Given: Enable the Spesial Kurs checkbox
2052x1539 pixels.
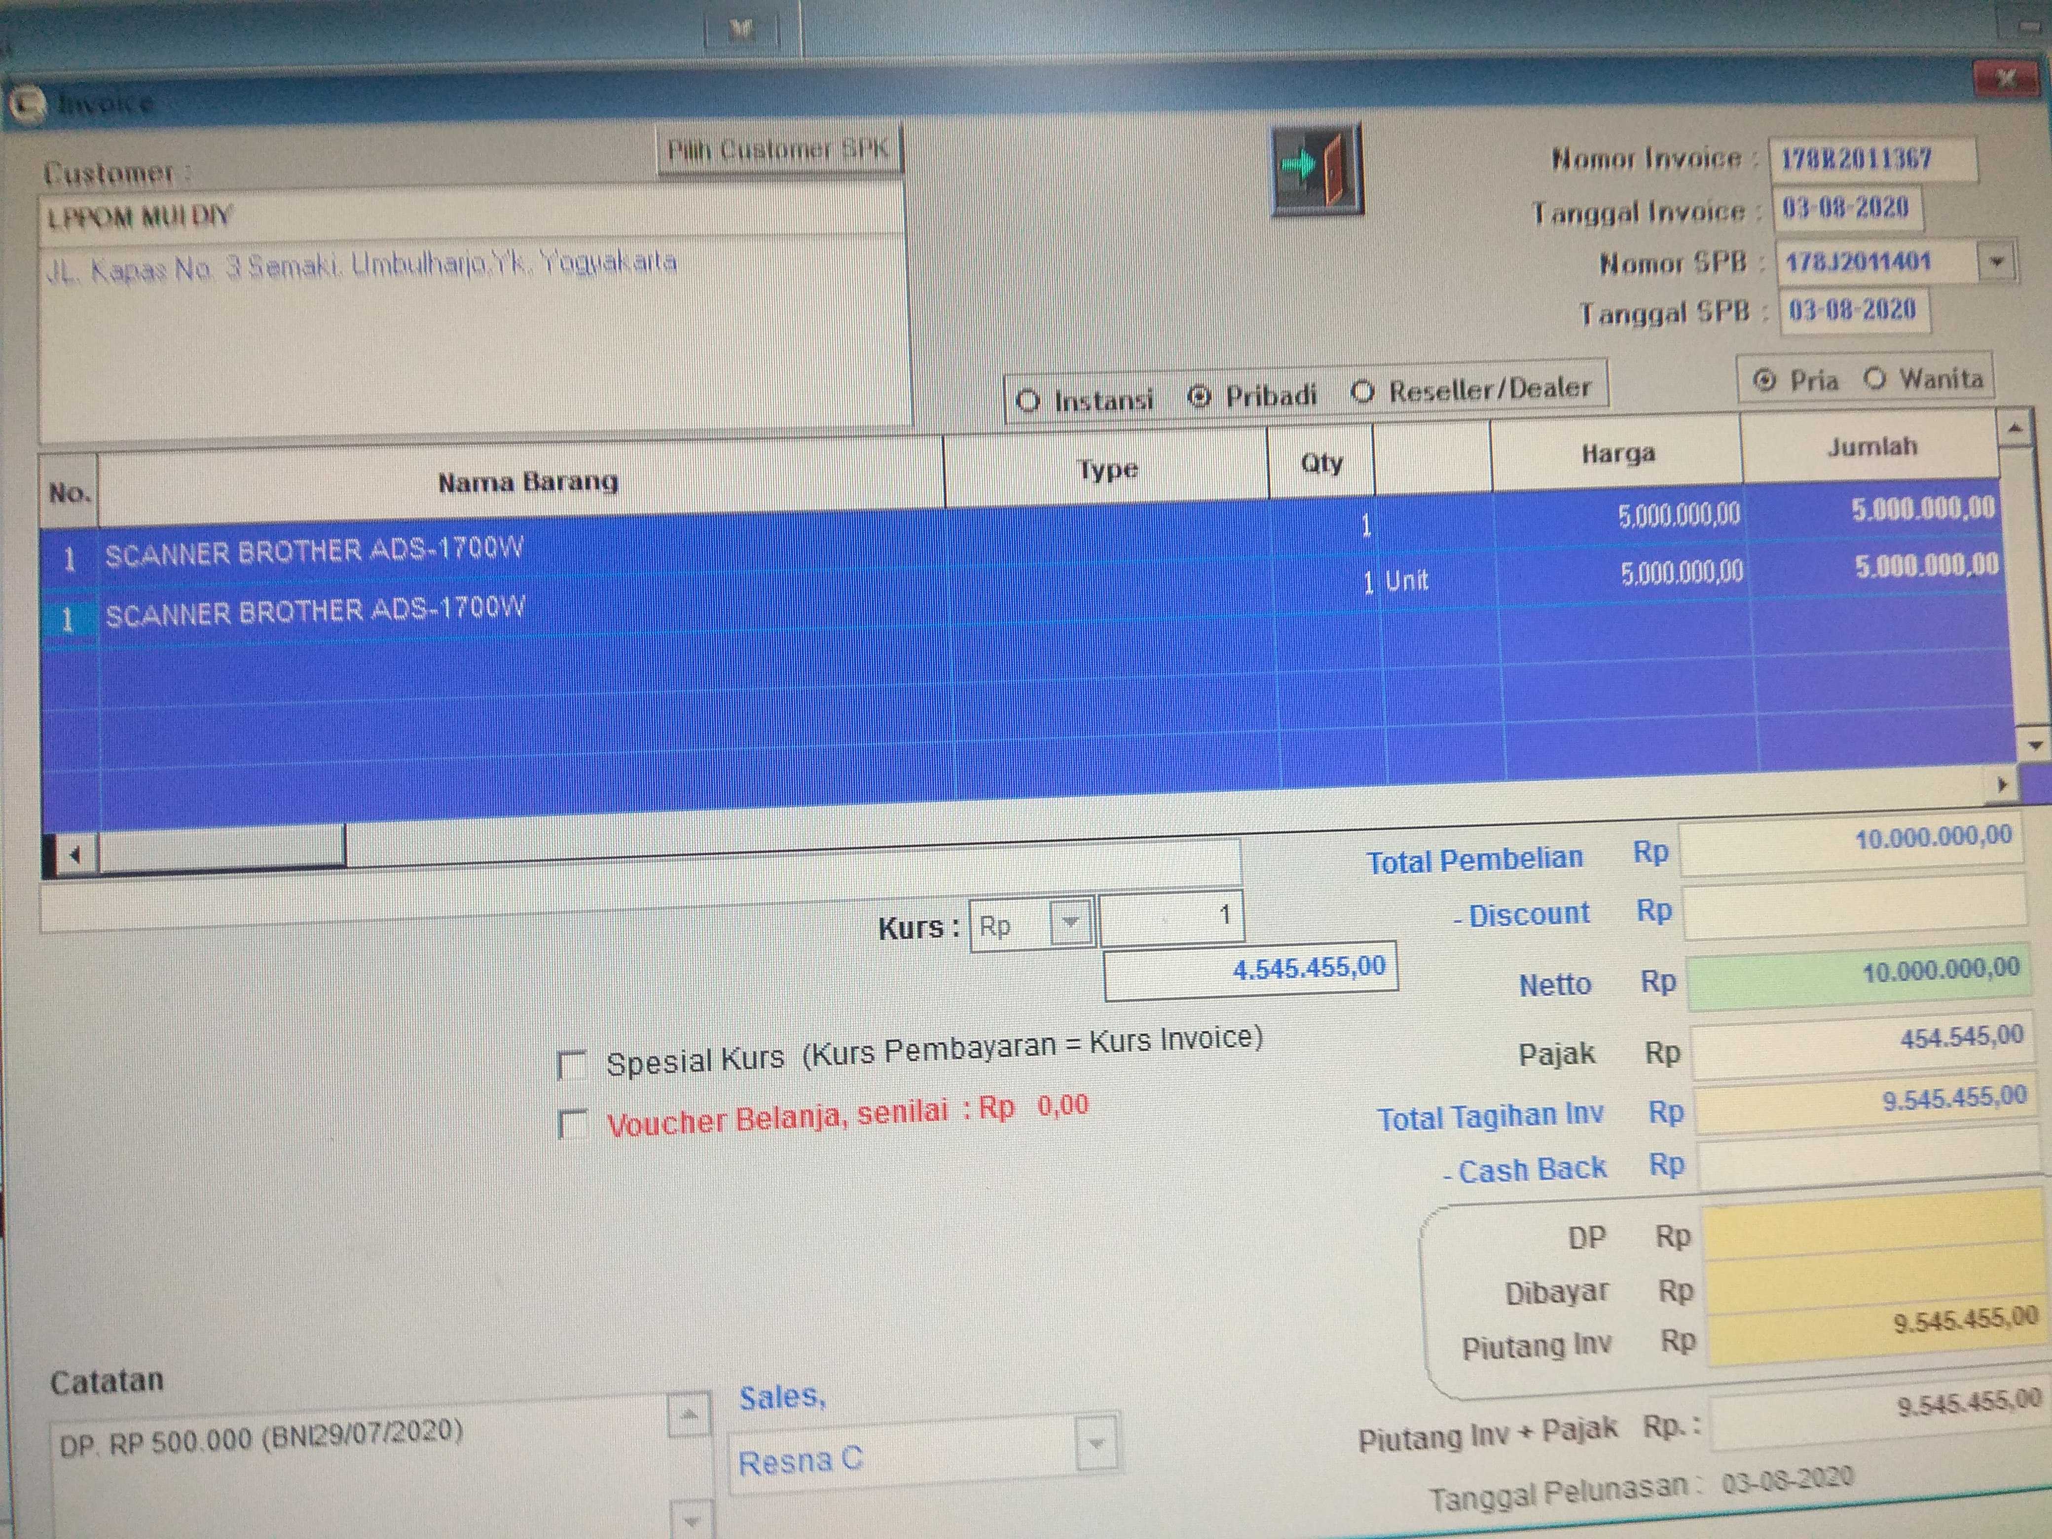Looking at the screenshot, I should (571, 1064).
